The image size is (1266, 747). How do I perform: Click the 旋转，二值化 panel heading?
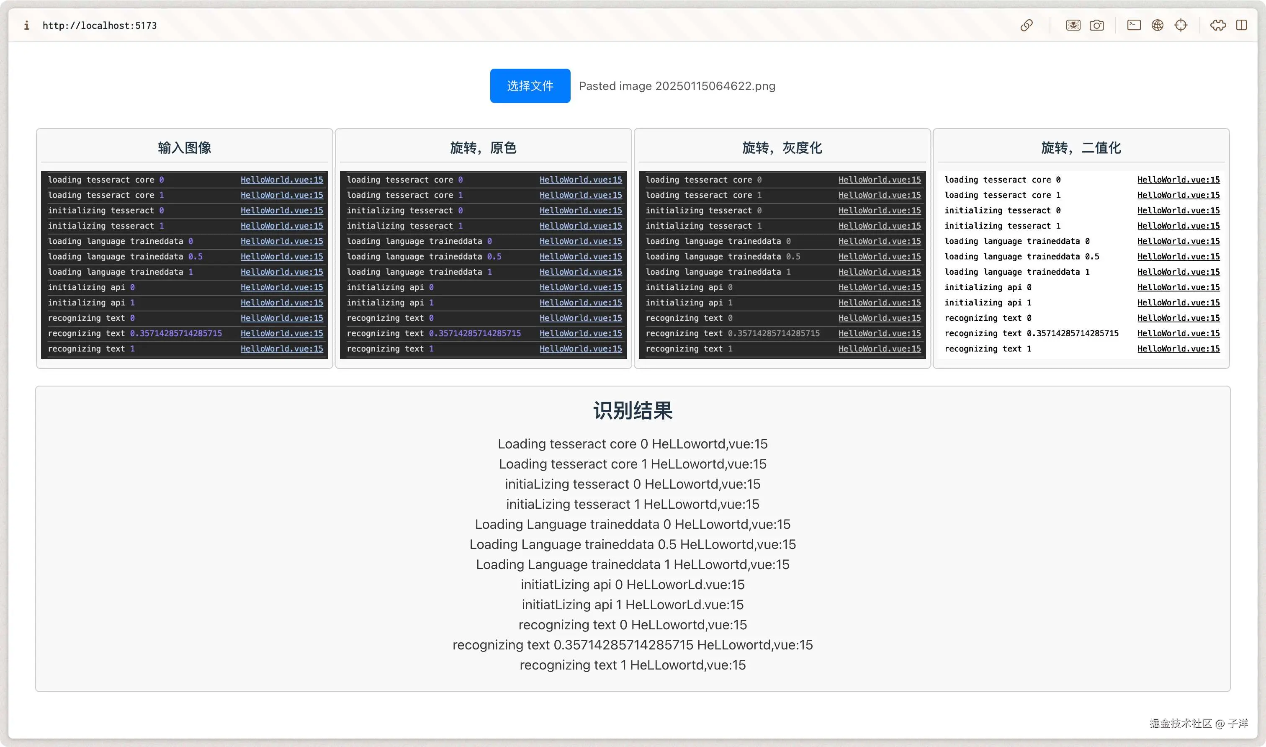1081,147
